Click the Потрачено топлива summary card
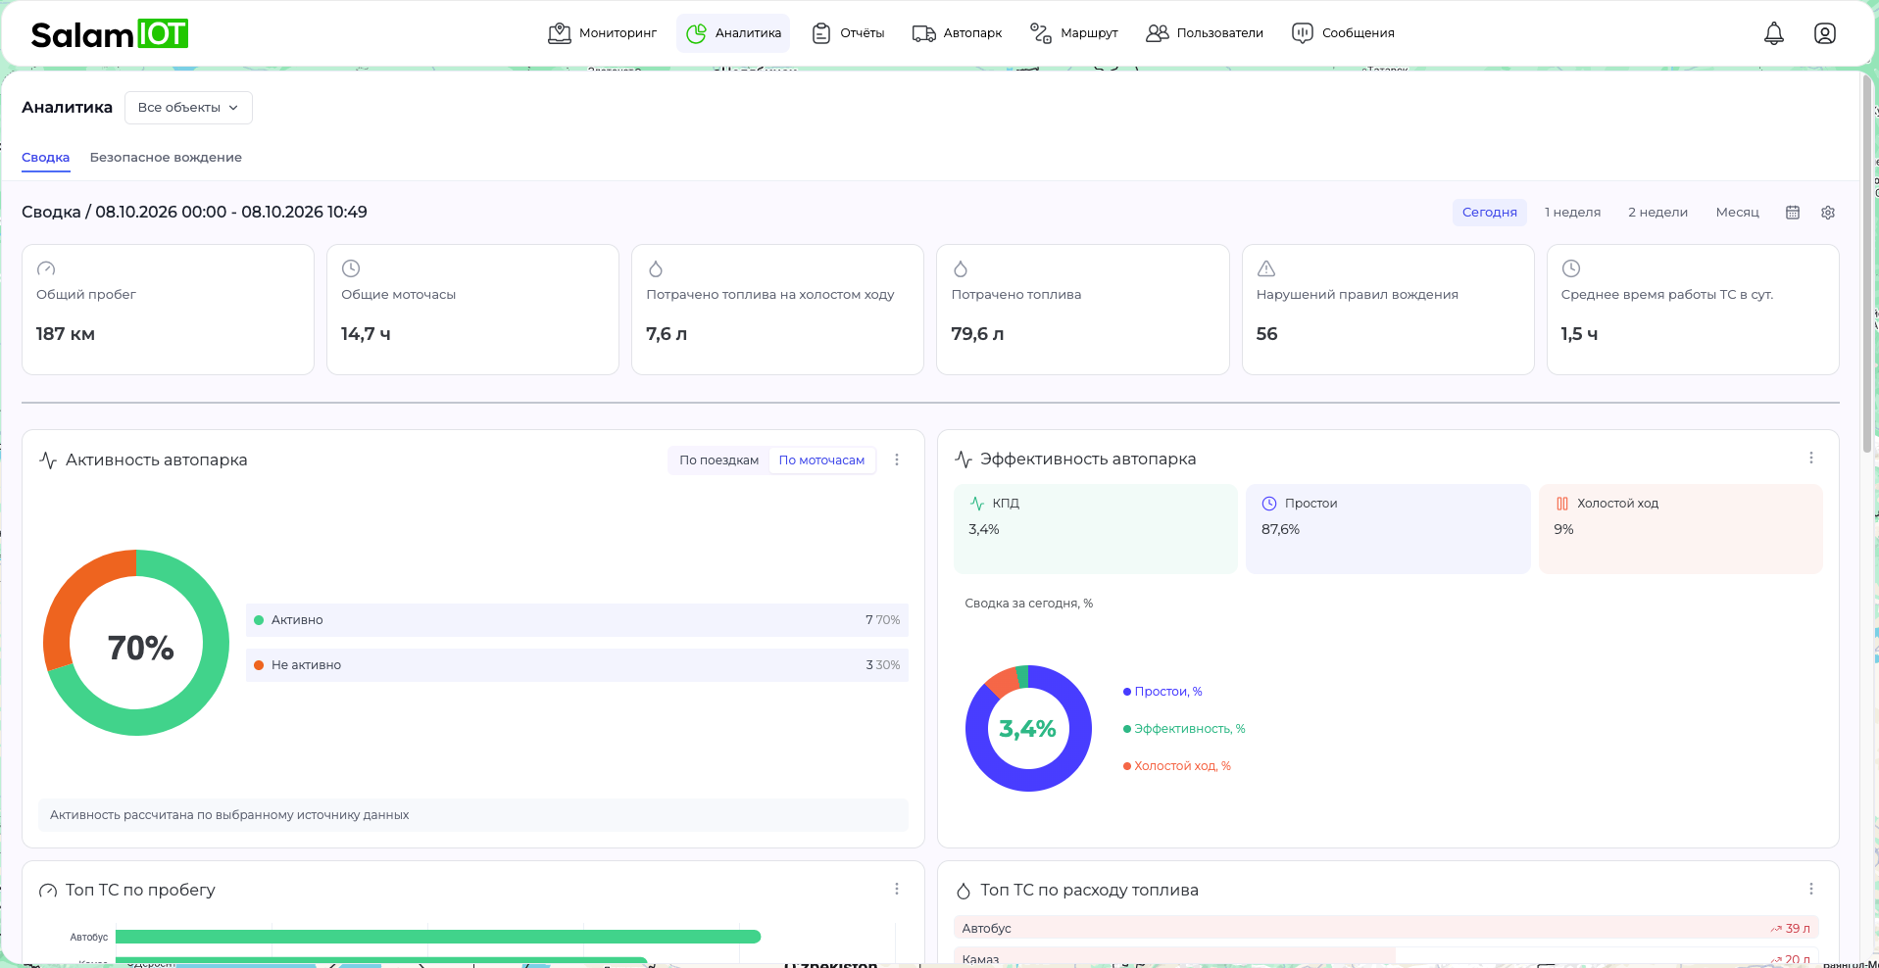This screenshot has height=968, width=1879. [x=1082, y=310]
